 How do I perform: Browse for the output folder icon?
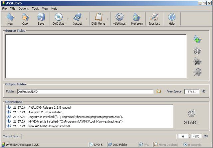(159, 91)
